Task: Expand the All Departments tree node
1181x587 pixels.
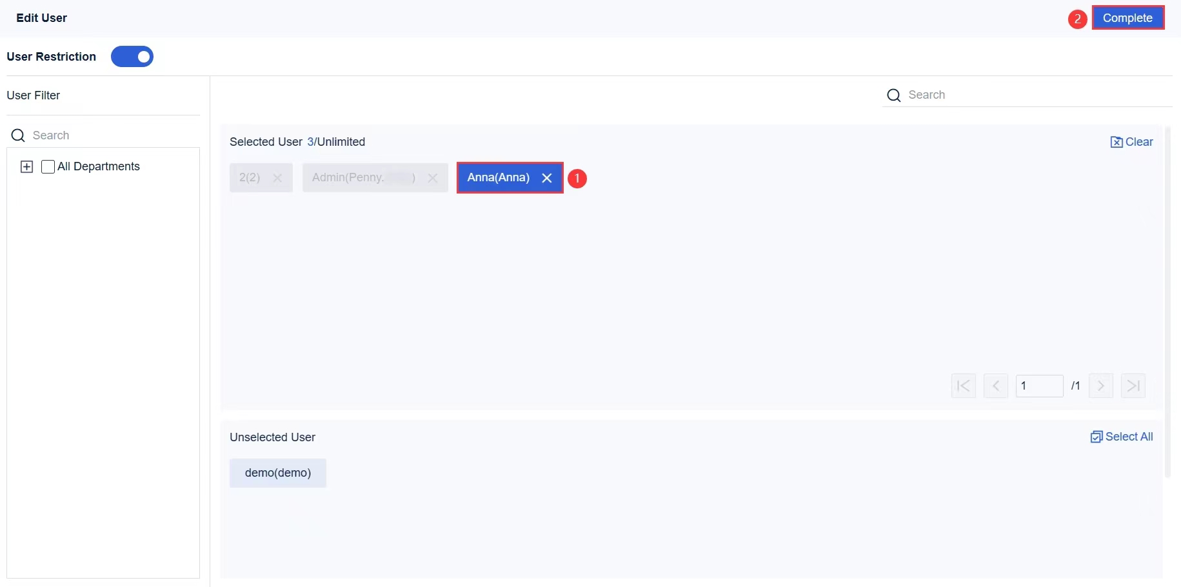Action: pyautogui.click(x=26, y=166)
